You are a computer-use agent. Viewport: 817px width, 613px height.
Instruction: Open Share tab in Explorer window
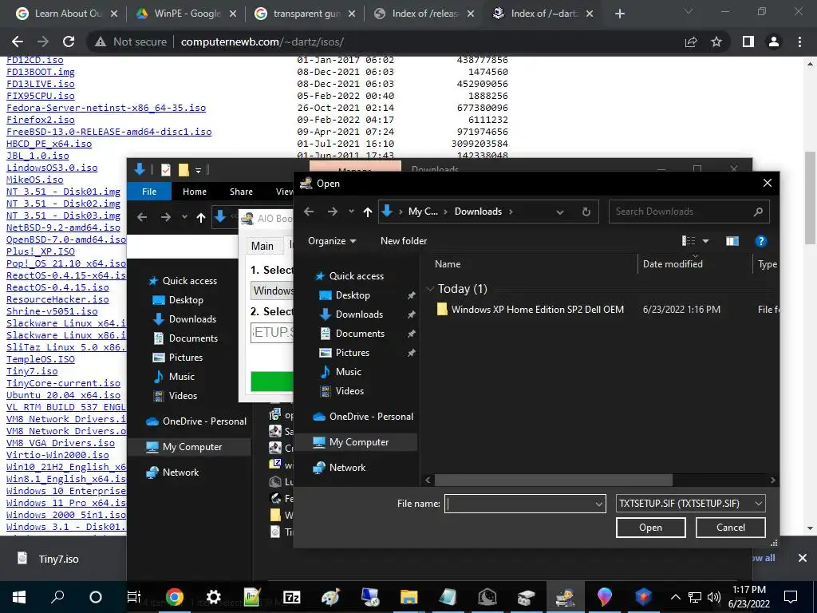point(241,192)
